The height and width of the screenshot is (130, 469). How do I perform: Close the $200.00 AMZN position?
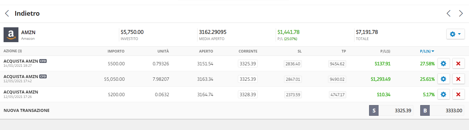coord(458,94)
